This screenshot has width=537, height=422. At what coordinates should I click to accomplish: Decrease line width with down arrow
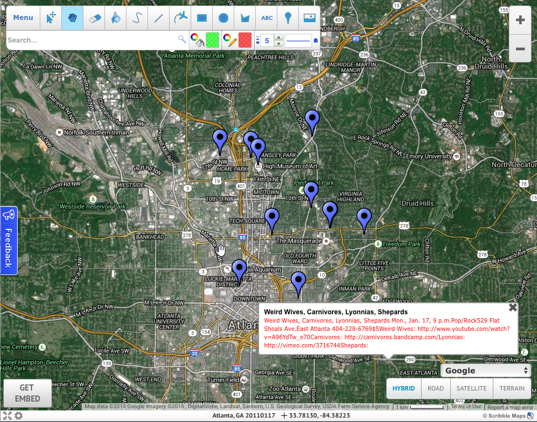[279, 44]
